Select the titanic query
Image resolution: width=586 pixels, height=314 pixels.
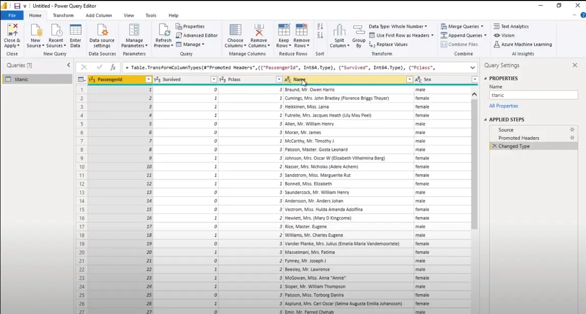point(37,79)
